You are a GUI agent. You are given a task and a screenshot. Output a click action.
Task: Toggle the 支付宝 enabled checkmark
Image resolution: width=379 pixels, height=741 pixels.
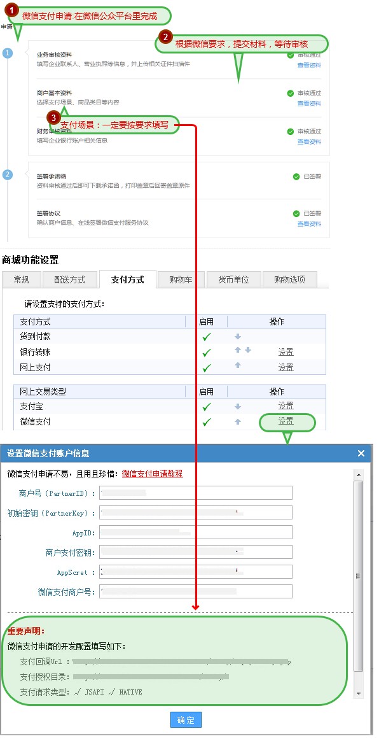coord(206,407)
